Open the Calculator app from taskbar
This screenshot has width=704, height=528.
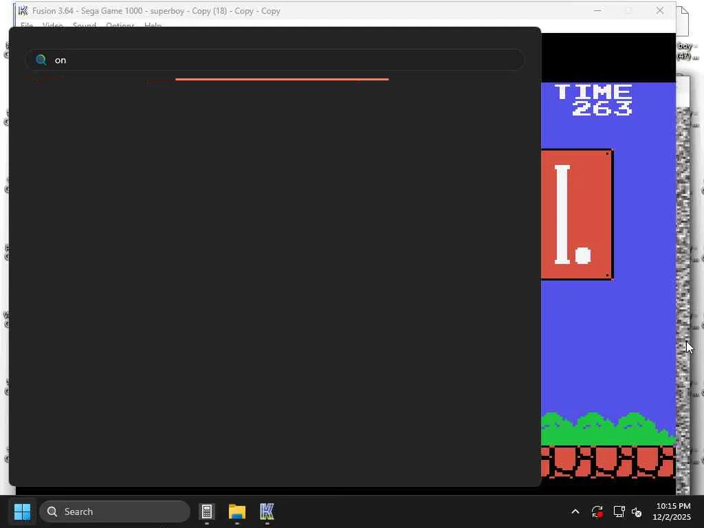(207, 511)
